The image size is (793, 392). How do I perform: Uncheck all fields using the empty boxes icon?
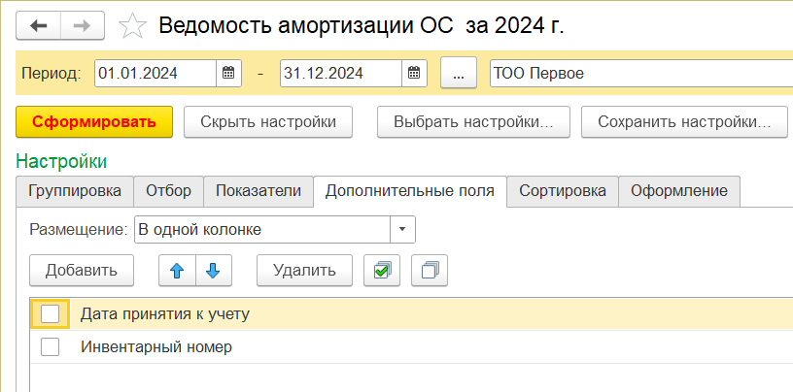(430, 271)
